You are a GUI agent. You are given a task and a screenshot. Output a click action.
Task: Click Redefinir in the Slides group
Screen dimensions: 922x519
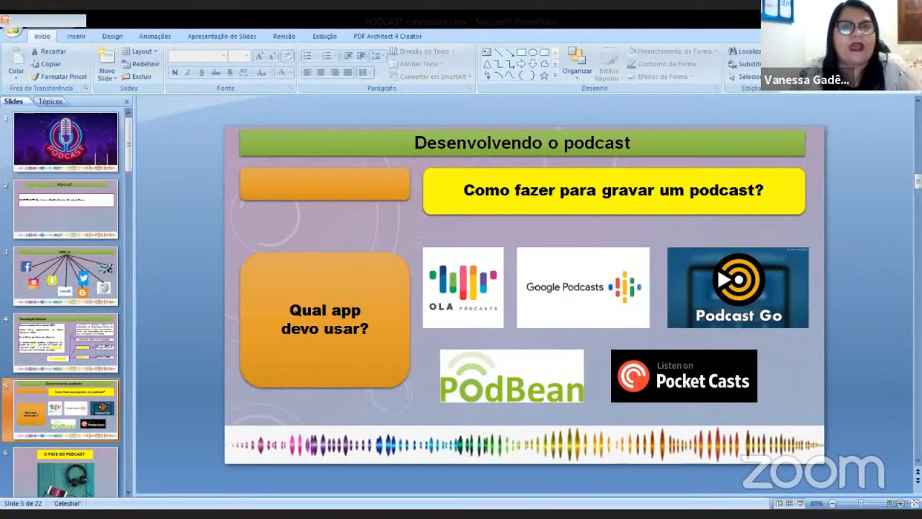click(141, 64)
